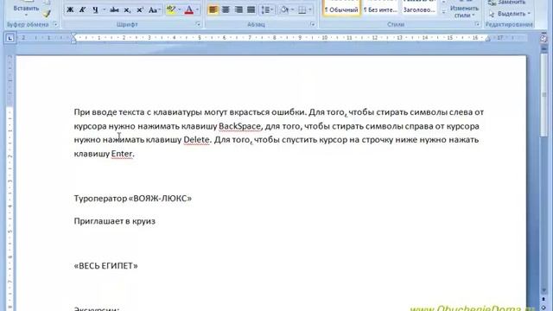
Task: Open Стили pane launcher
Action: 477,24
